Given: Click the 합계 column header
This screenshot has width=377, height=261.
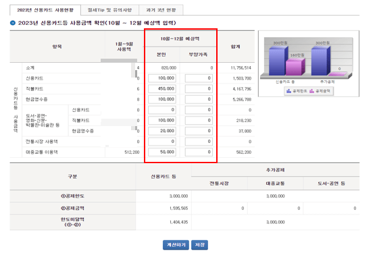Looking at the screenshot, I should (235, 47).
